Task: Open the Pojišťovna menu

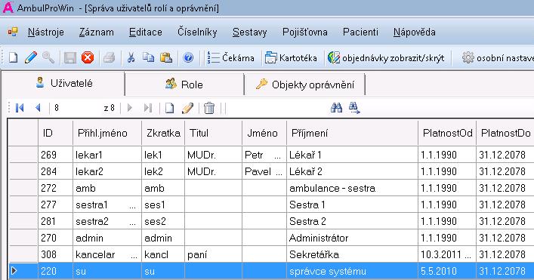Action: [x=305, y=32]
